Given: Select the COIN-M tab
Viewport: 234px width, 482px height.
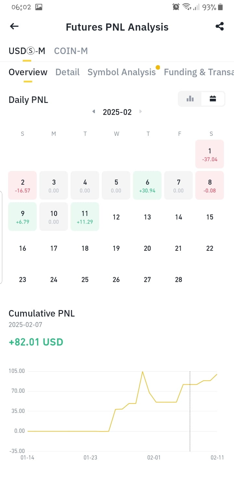Looking at the screenshot, I should click(71, 51).
